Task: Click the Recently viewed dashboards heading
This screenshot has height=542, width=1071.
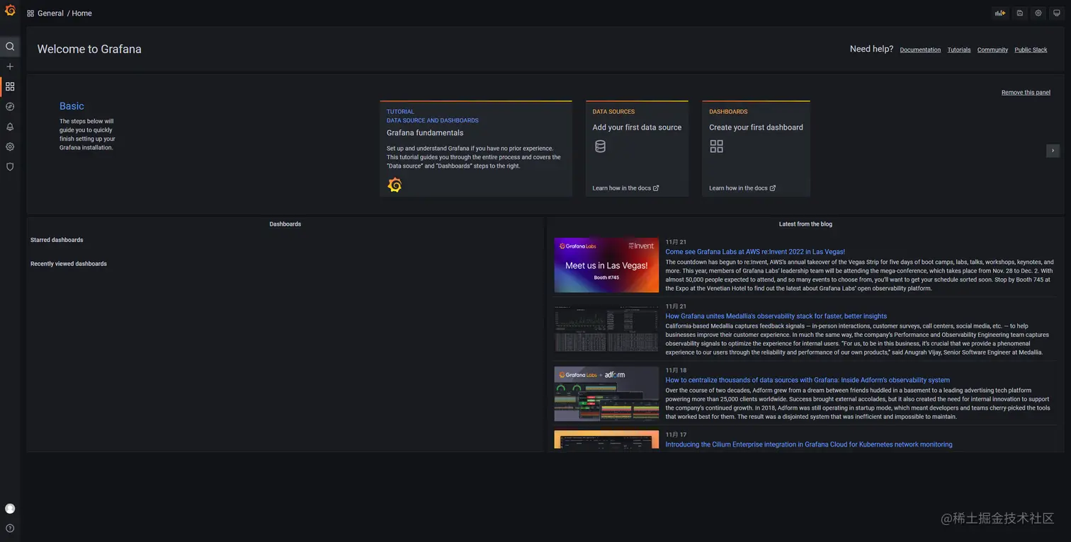Action: (69, 264)
